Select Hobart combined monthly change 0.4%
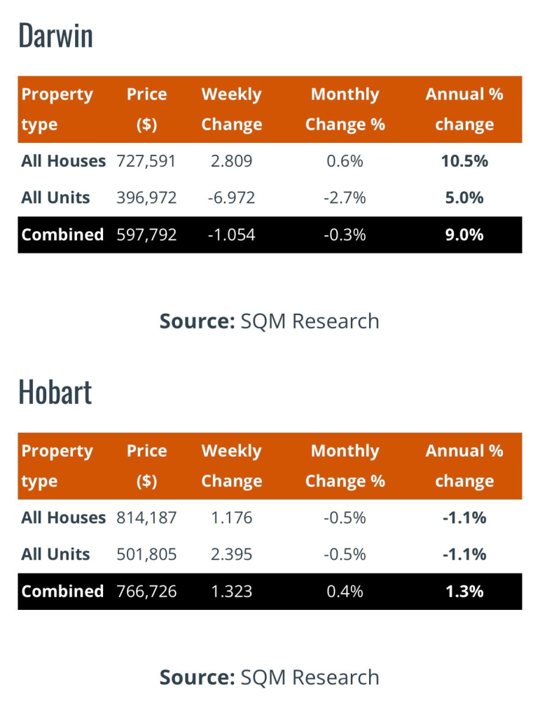The image size is (540, 717). click(345, 591)
